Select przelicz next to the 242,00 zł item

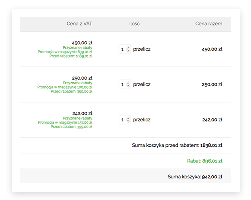[x=142, y=120]
